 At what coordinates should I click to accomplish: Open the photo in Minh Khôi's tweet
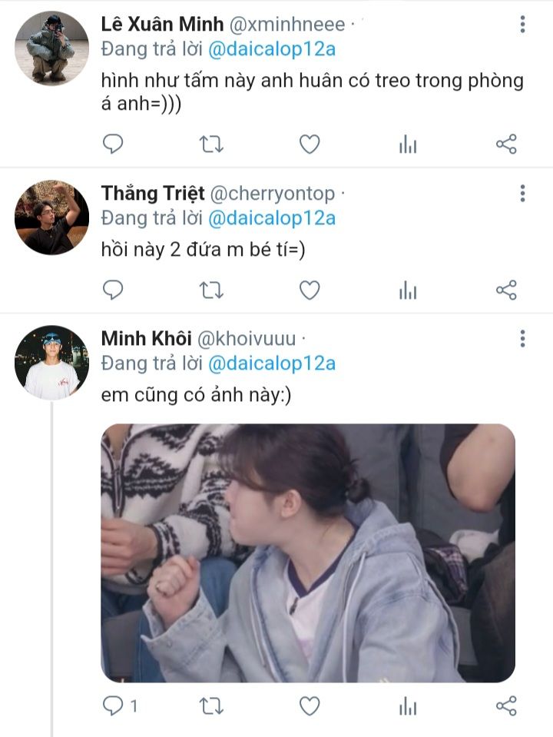coord(308,553)
